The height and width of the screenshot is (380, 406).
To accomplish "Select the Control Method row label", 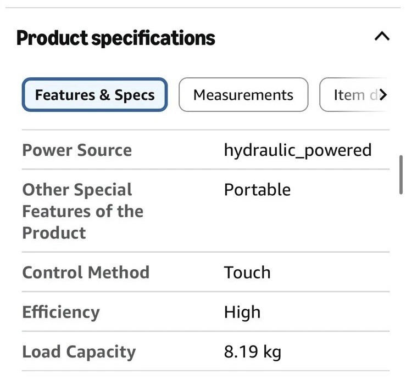I will (x=86, y=272).
